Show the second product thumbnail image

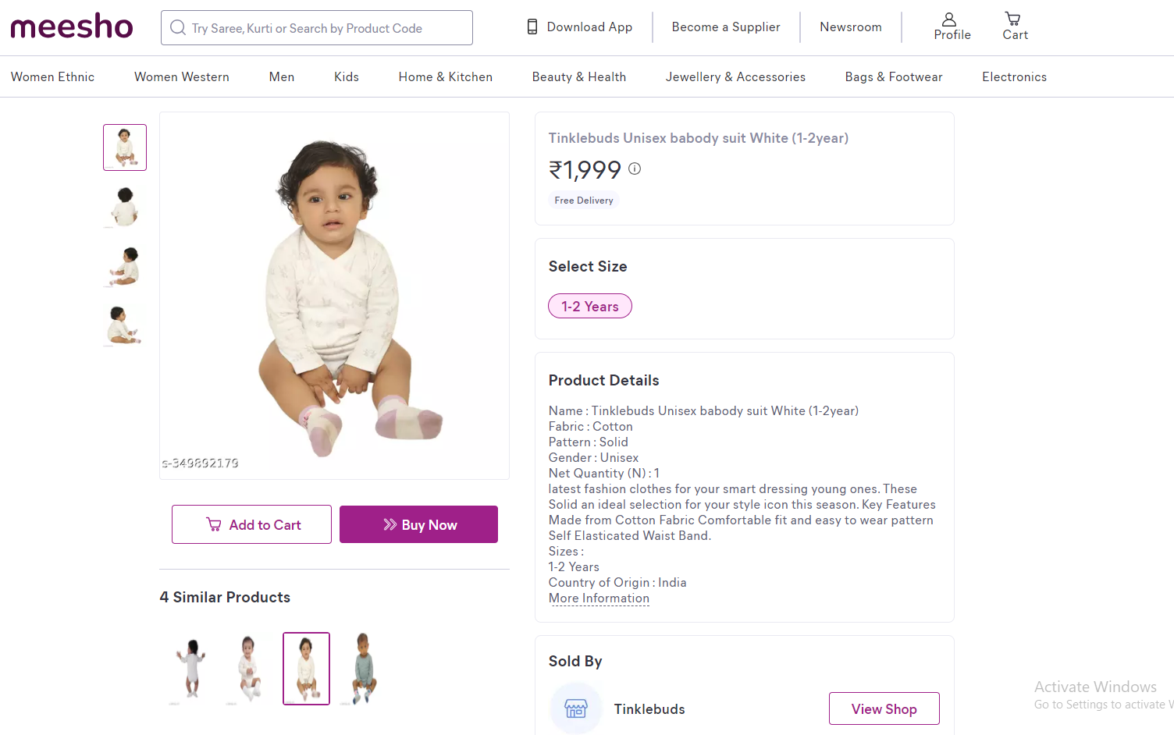coord(125,207)
